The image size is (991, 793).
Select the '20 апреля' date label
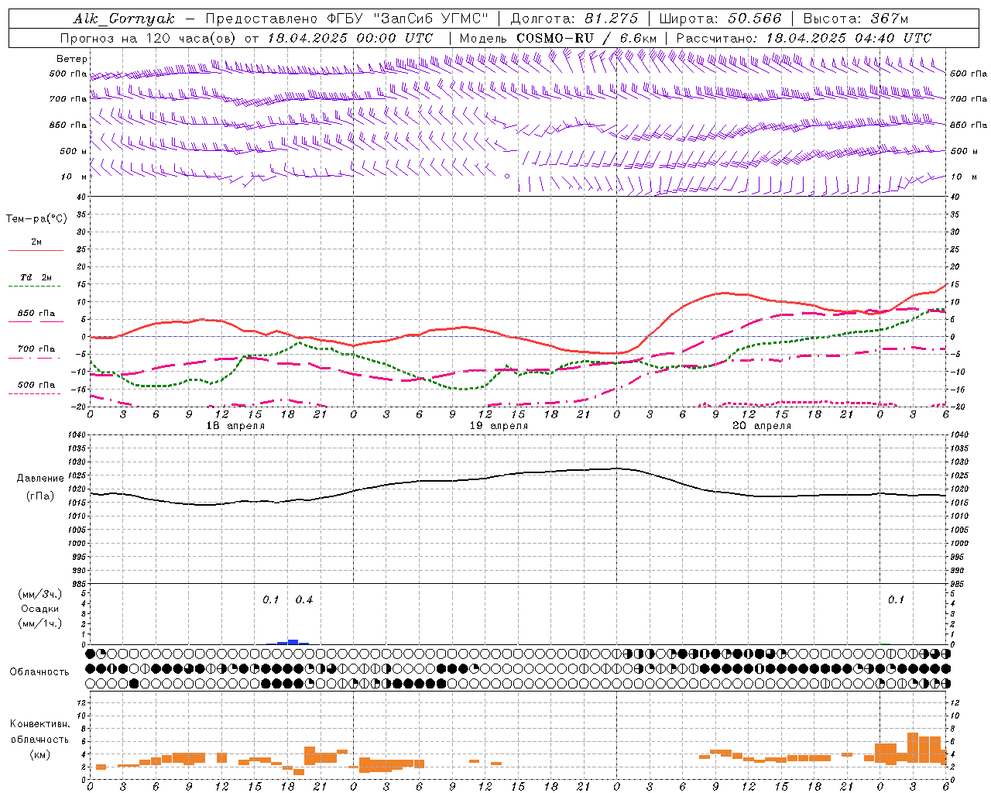click(x=762, y=426)
